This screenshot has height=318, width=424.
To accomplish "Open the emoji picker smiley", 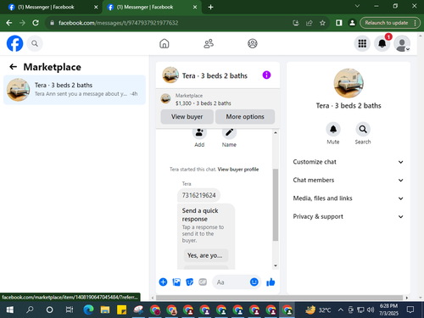I will [254, 282].
